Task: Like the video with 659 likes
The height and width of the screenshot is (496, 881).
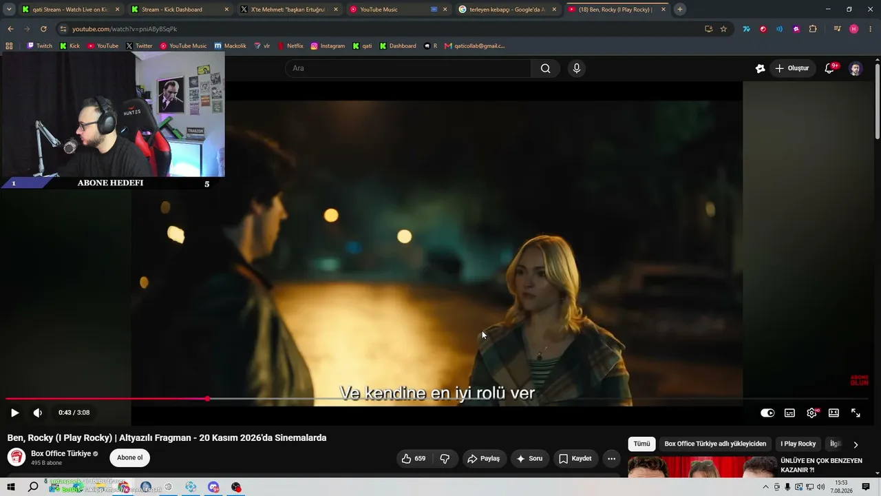Action: (x=413, y=459)
